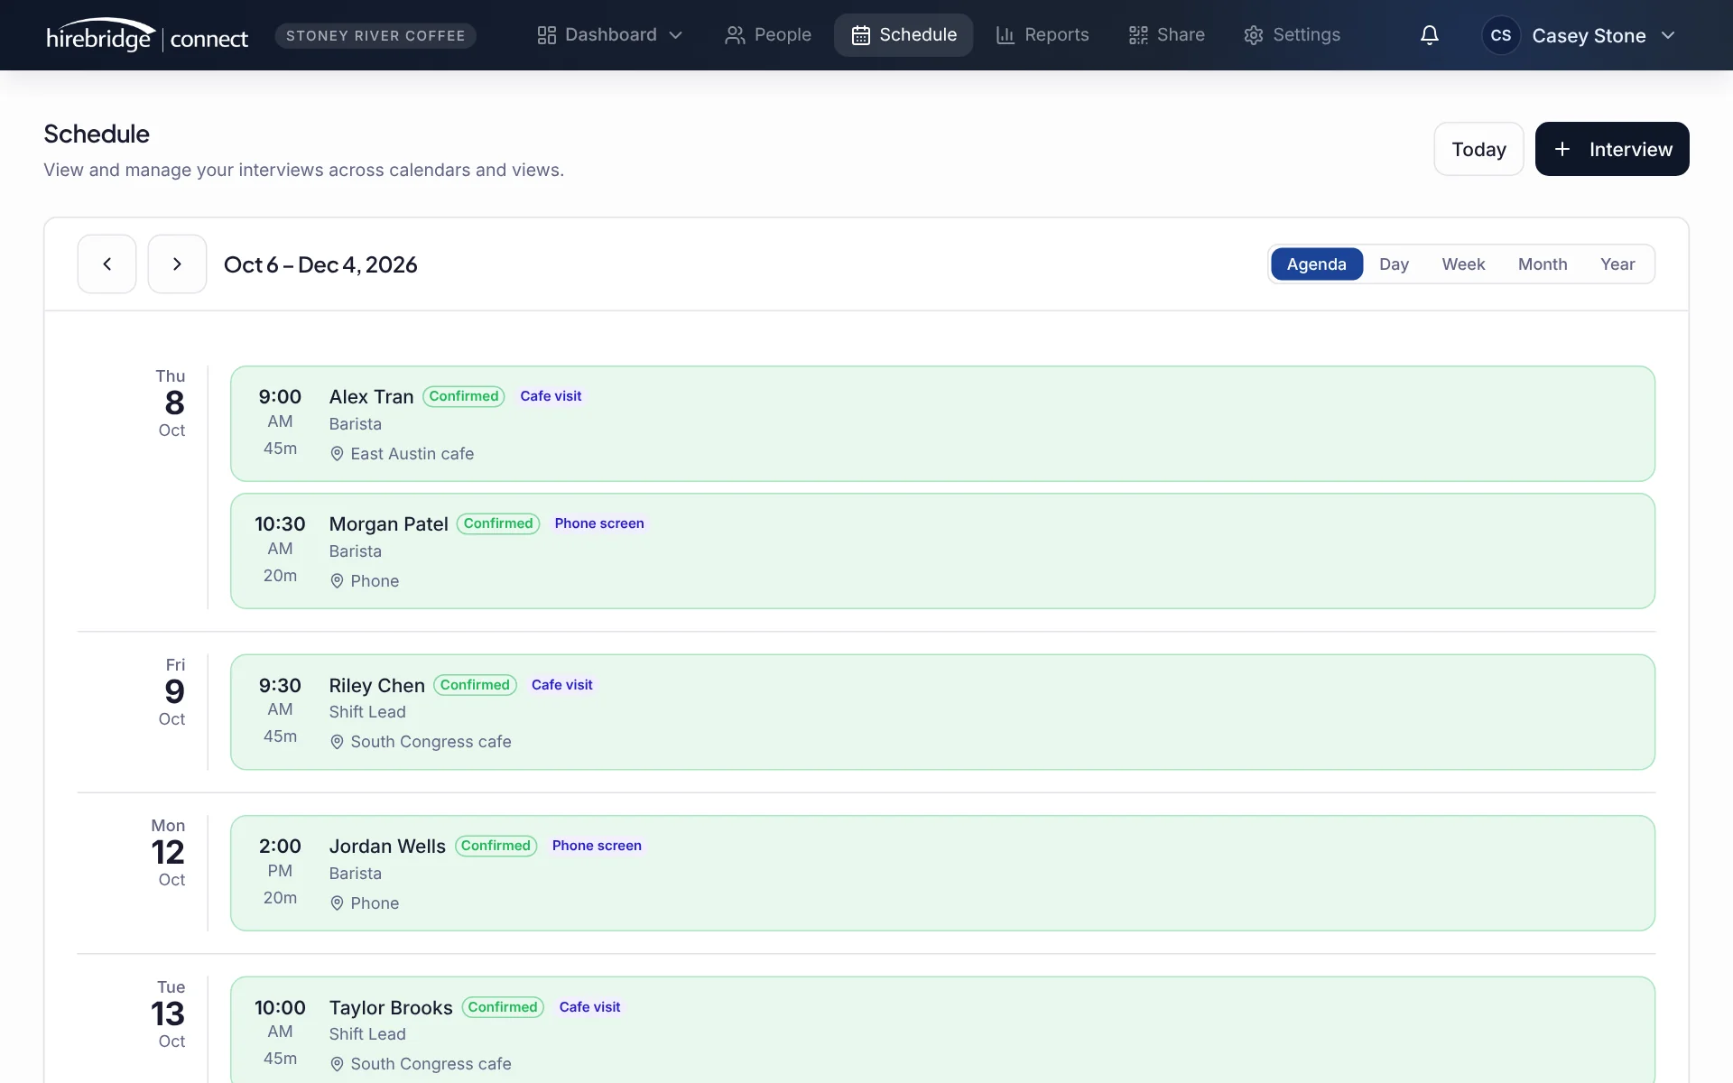The height and width of the screenshot is (1083, 1733).
Task: Open the Reports page
Action: [x=1043, y=35]
